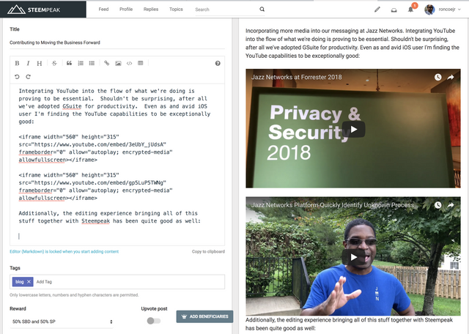
Task: Insert an image
Action: point(118,63)
